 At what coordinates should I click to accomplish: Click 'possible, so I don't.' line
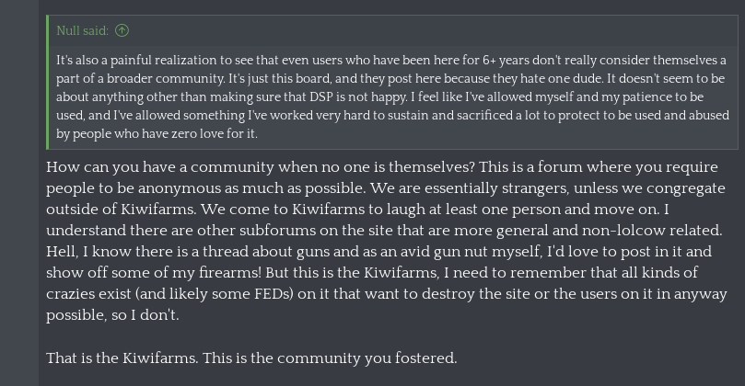click(112, 315)
